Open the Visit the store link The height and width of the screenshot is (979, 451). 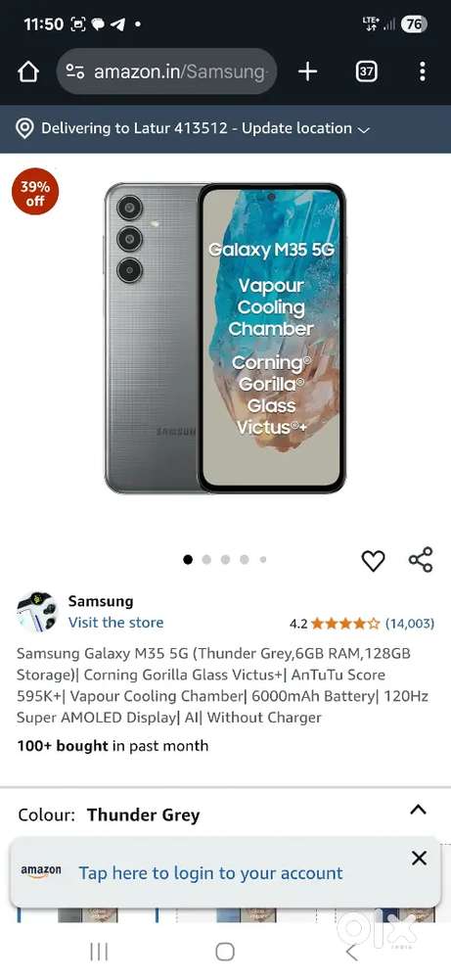tap(116, 623)
